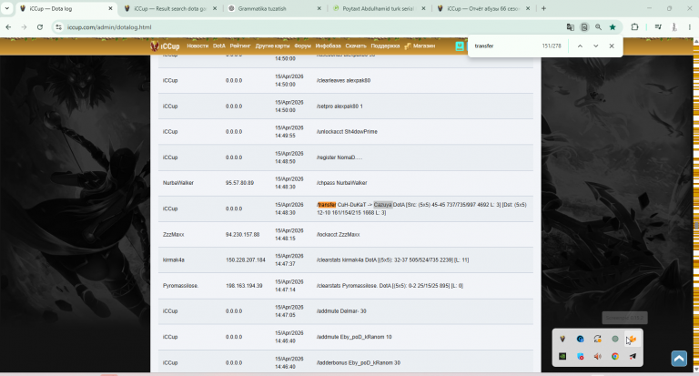699x376 pixels.
Task: Click the zoom magnifier icon in address bar
Action: pos(598,27)
